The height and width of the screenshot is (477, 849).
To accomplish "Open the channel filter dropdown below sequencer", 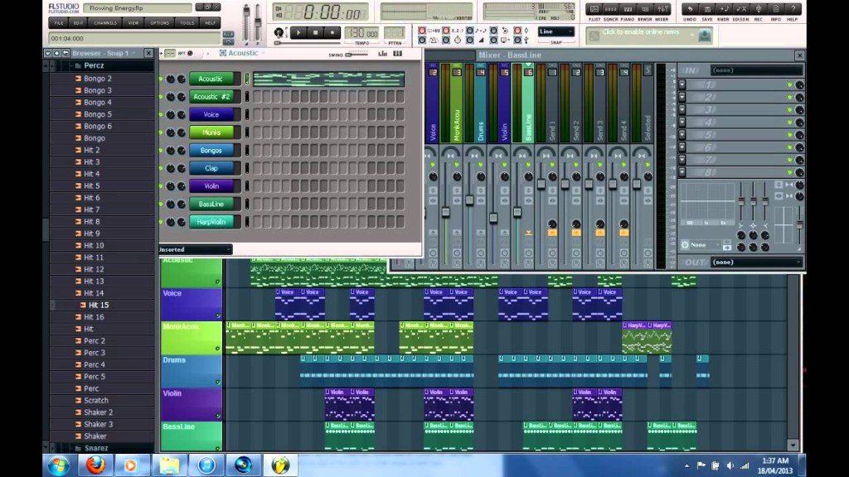I will (195, 250).
